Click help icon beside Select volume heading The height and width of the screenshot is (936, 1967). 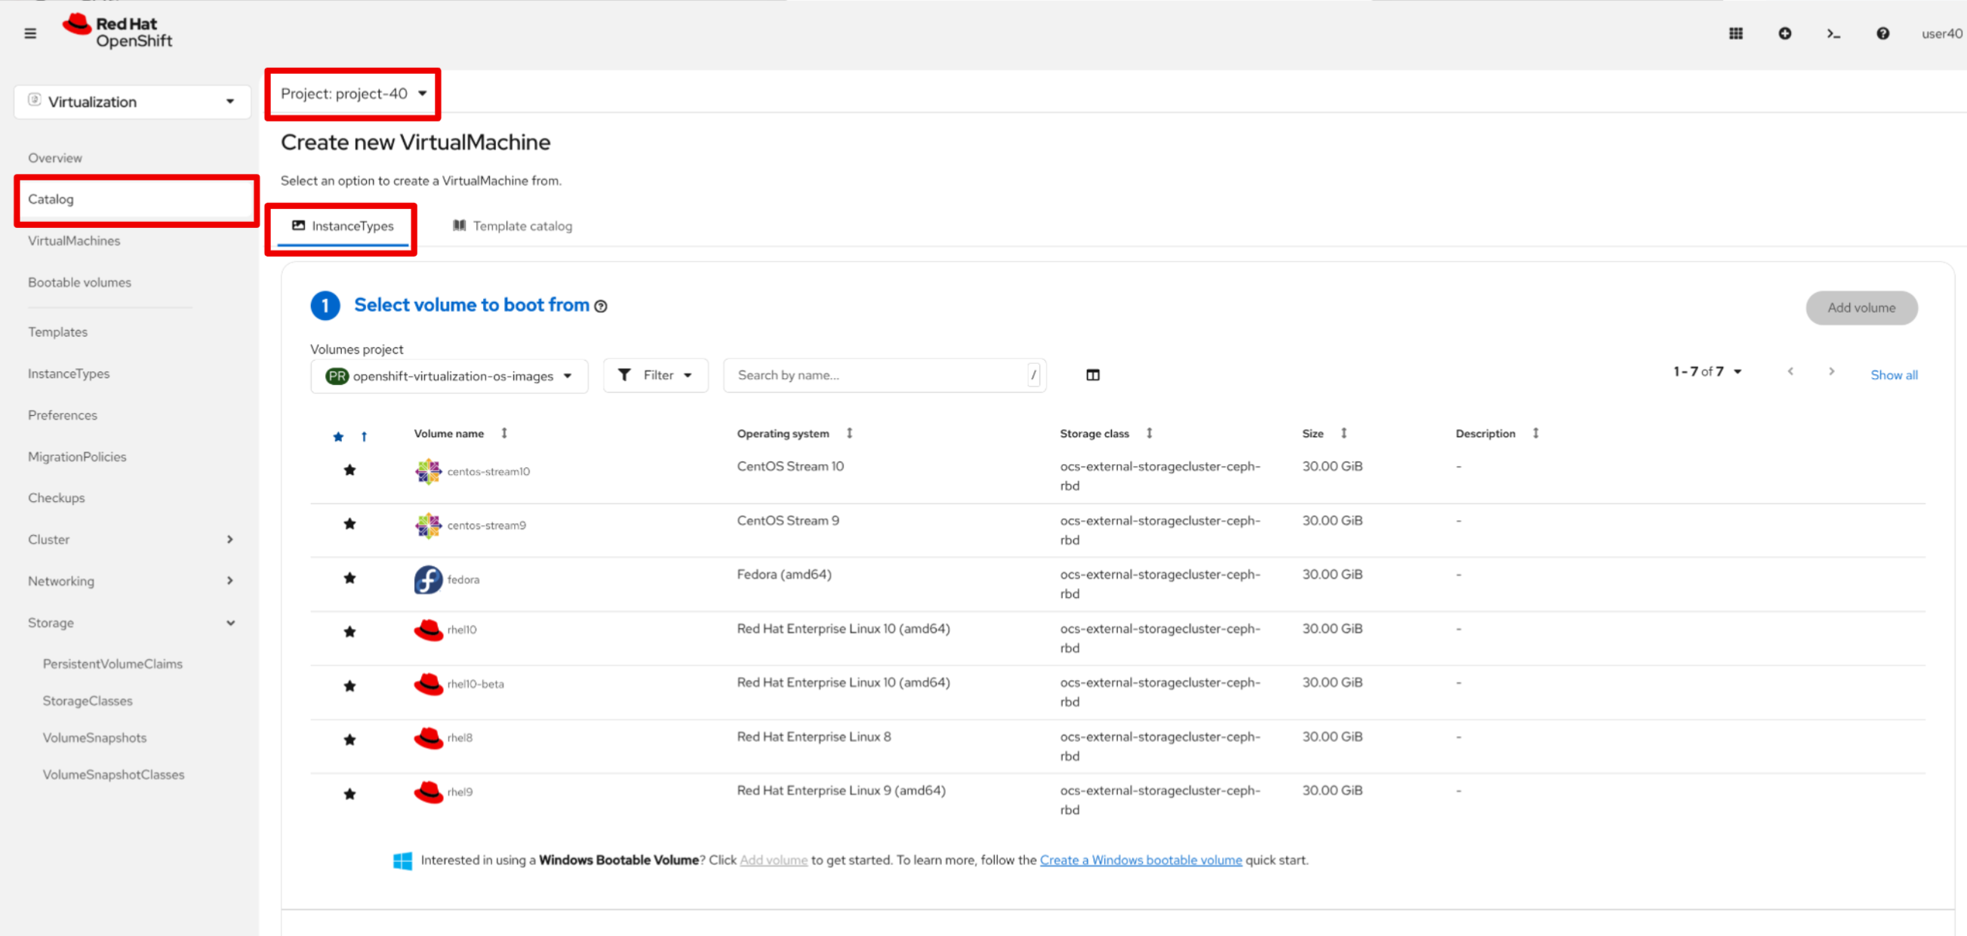(601, 306)
